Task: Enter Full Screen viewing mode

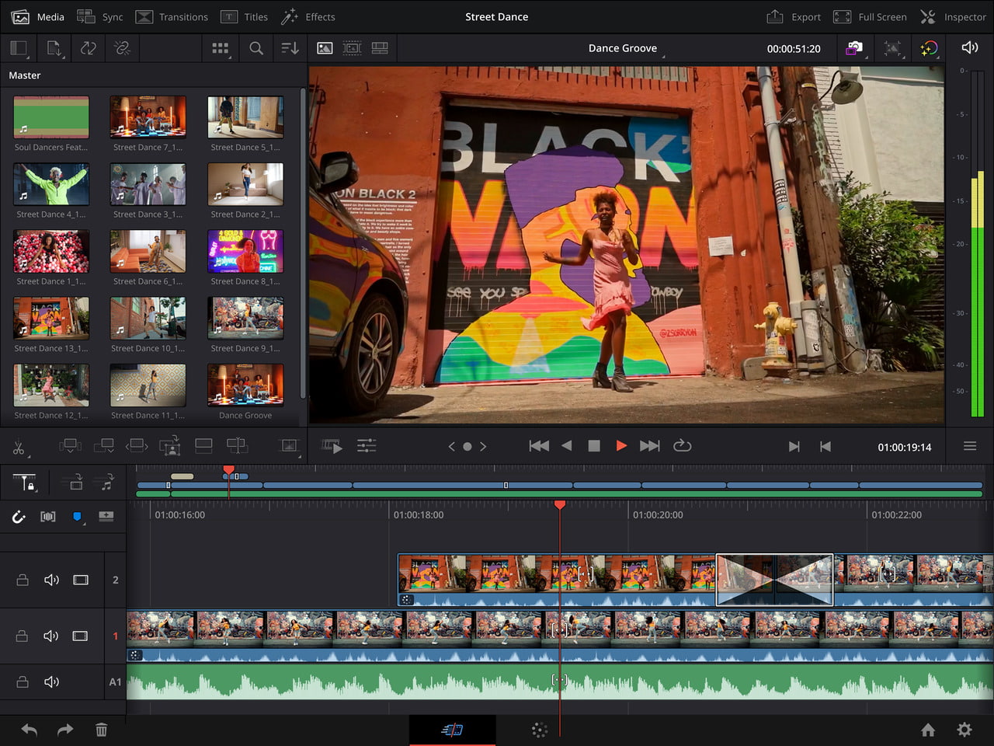Action: coord(870,16)
